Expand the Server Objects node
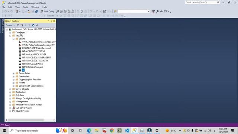 click(10, 89)
